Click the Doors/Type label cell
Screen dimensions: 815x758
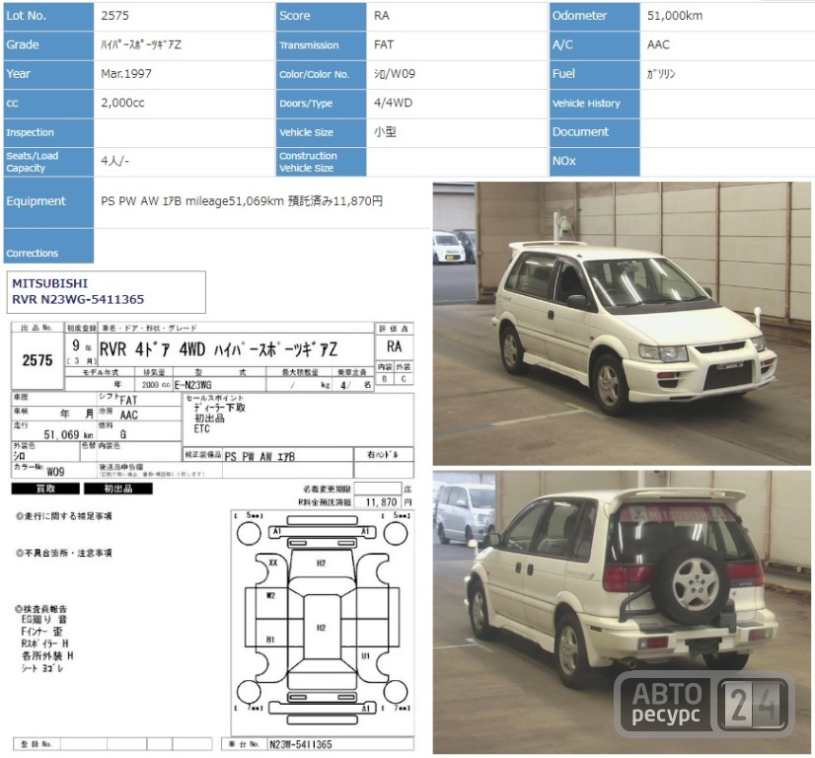click(321, 104)
